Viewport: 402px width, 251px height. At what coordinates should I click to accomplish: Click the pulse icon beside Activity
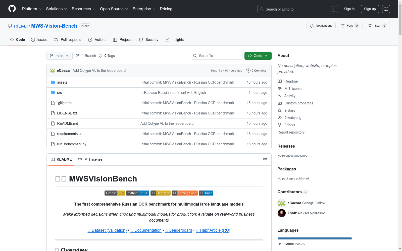tap(280, 96)
